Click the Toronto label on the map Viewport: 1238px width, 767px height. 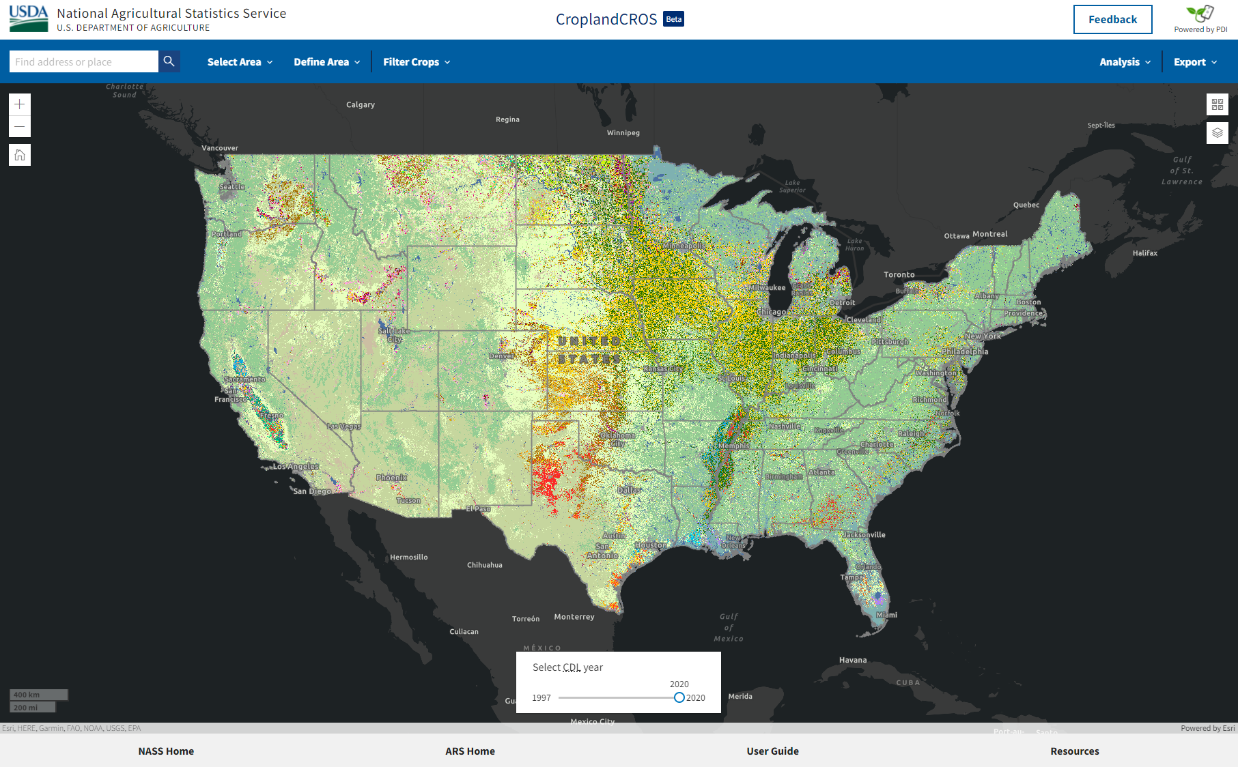tap(899, 274)
